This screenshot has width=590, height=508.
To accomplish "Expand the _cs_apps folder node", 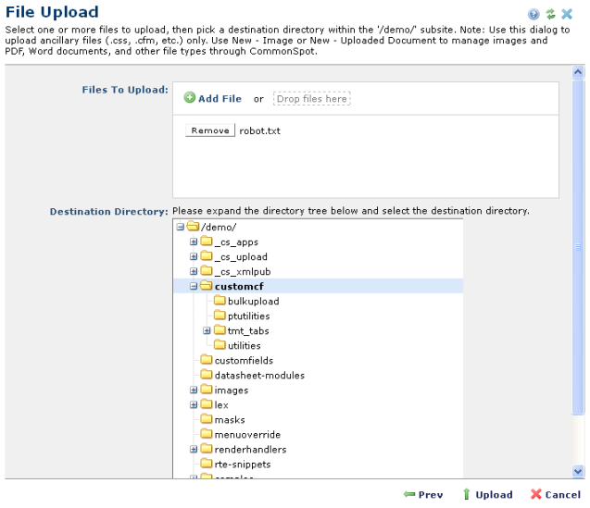I will coord(194,242).
